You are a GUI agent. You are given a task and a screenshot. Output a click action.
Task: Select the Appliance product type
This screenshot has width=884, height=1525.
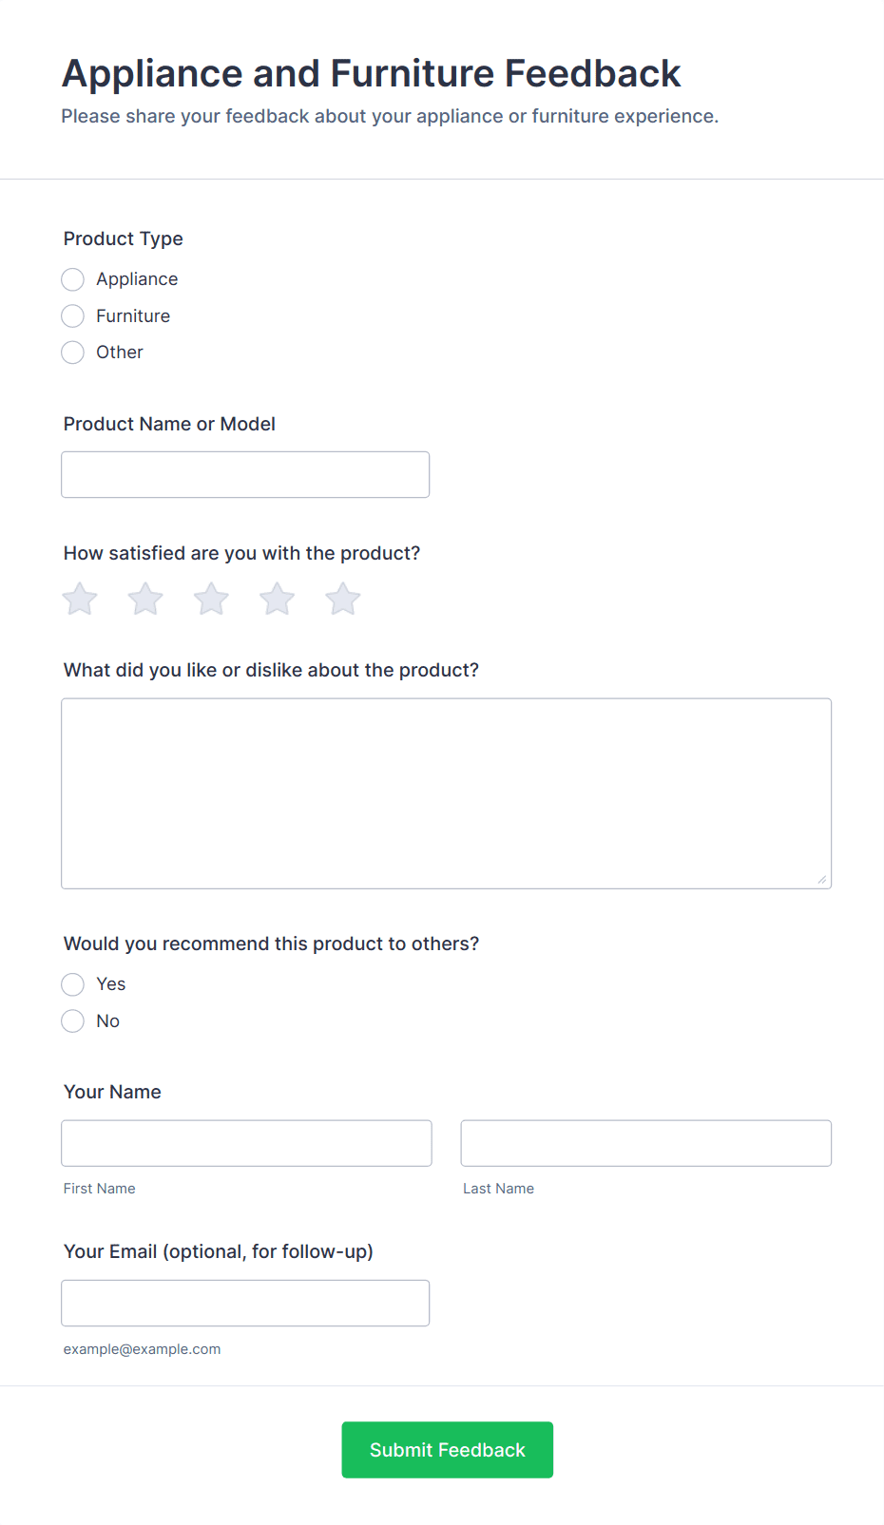[73, 279]
